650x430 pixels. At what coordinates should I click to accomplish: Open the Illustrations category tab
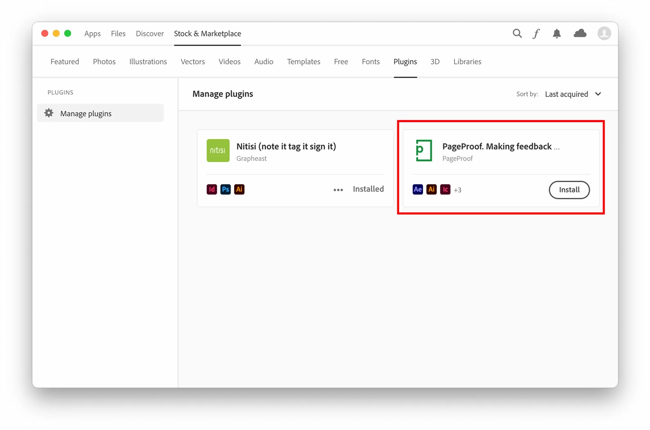coord(148,62)
